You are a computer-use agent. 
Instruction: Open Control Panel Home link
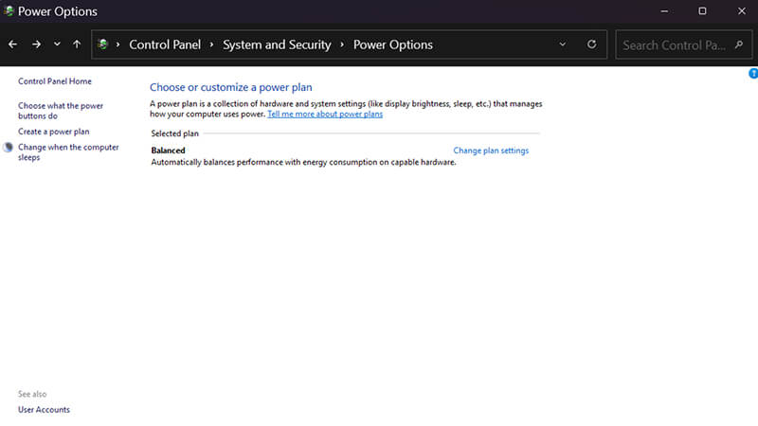pyautogui.click(x=55, y=81)
